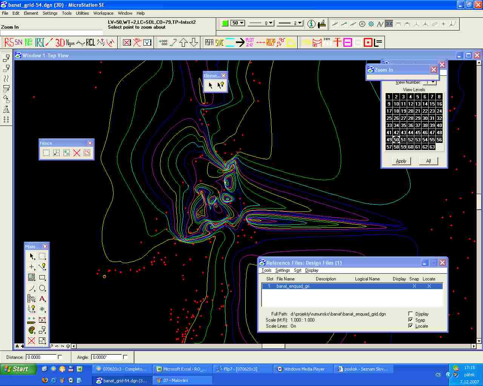483x386 pixels.
Task: Click the red X delete fence icon
Action: point(77,153)
